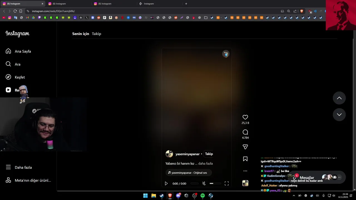The image size is (356, 200).
Task: Open the Mesajlar messages panel
Action: (307, 177)
